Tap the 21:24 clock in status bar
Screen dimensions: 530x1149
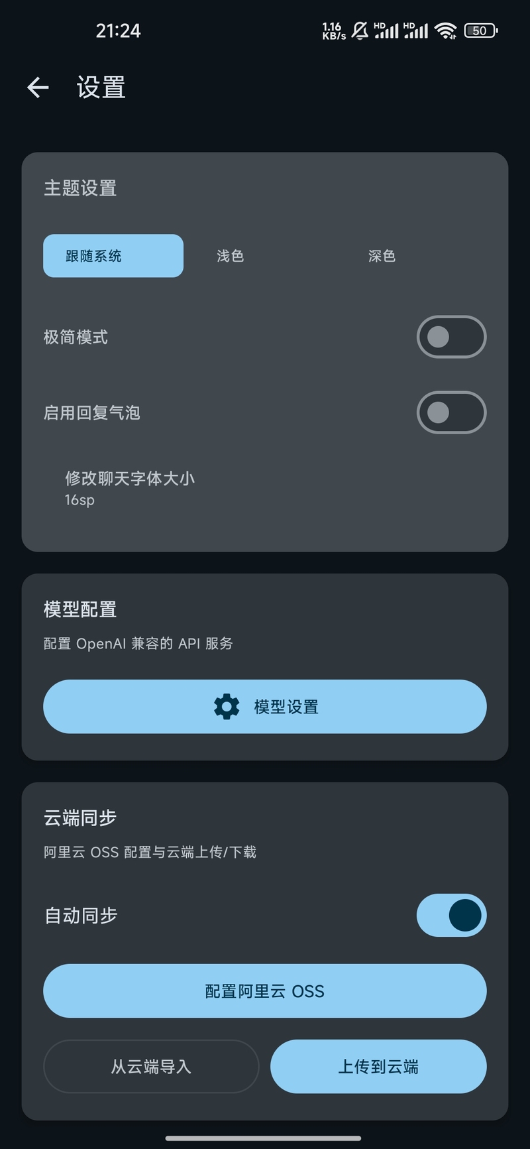(x=118, y=30)
